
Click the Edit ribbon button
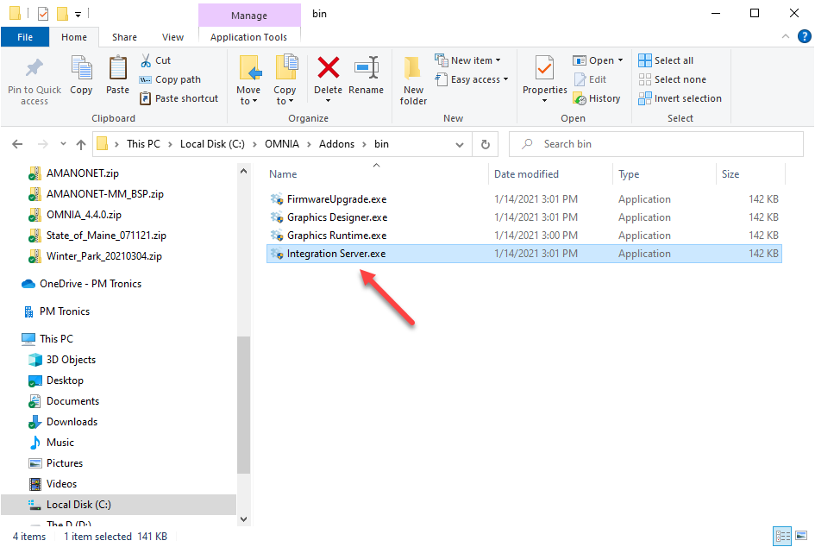point(590,79)
